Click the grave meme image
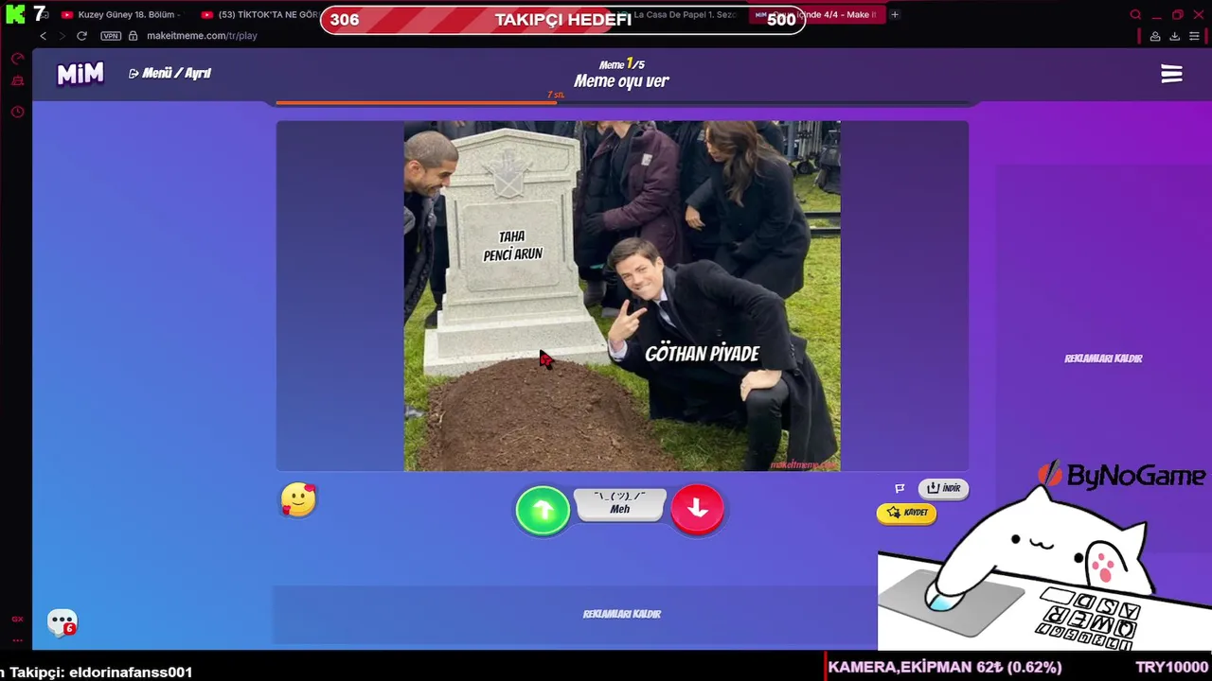The image size is (1212, 681). click(x=622, y=296)
